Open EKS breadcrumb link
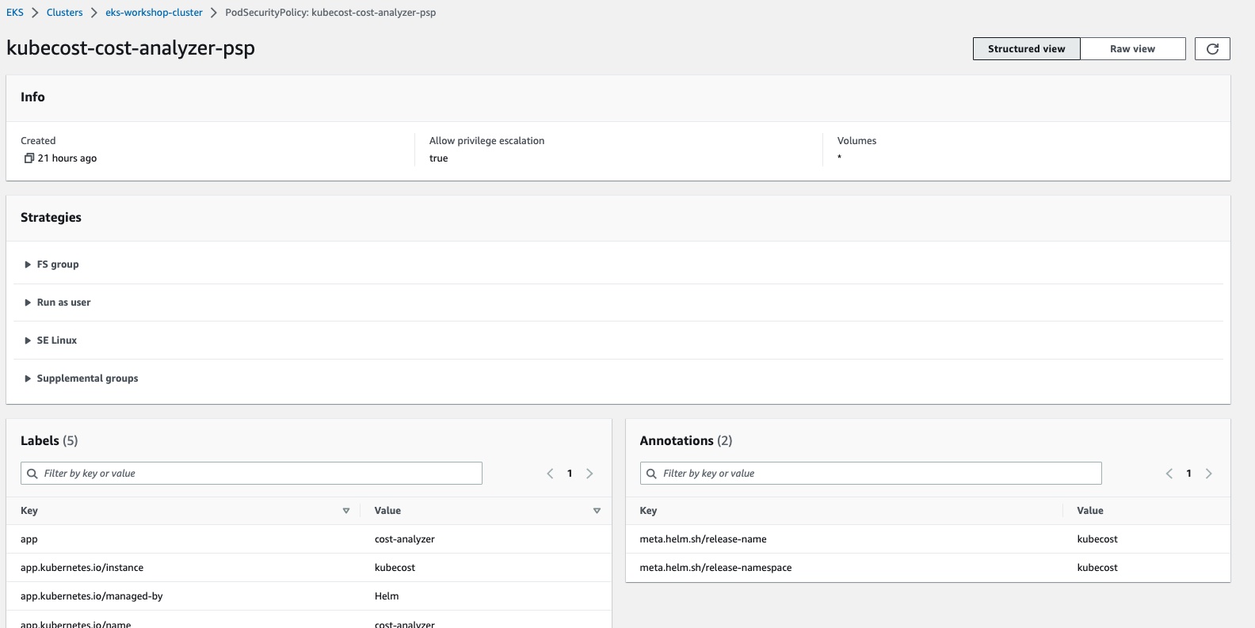Viewport: 1255px width, 628px height. tap(15, 13)
